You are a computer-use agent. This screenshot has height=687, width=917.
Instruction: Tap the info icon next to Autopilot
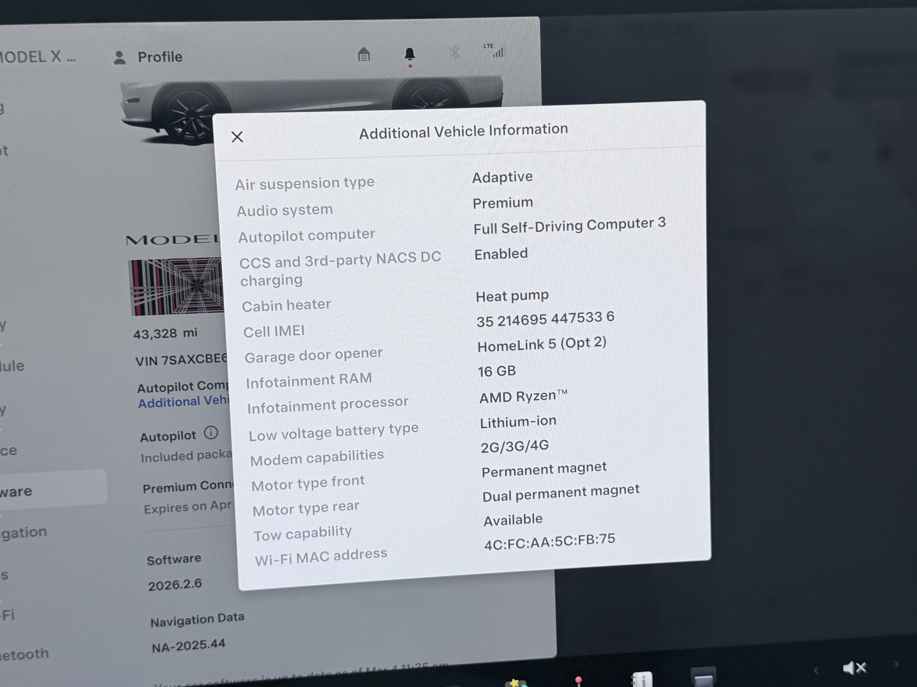(x=211, y=433)
